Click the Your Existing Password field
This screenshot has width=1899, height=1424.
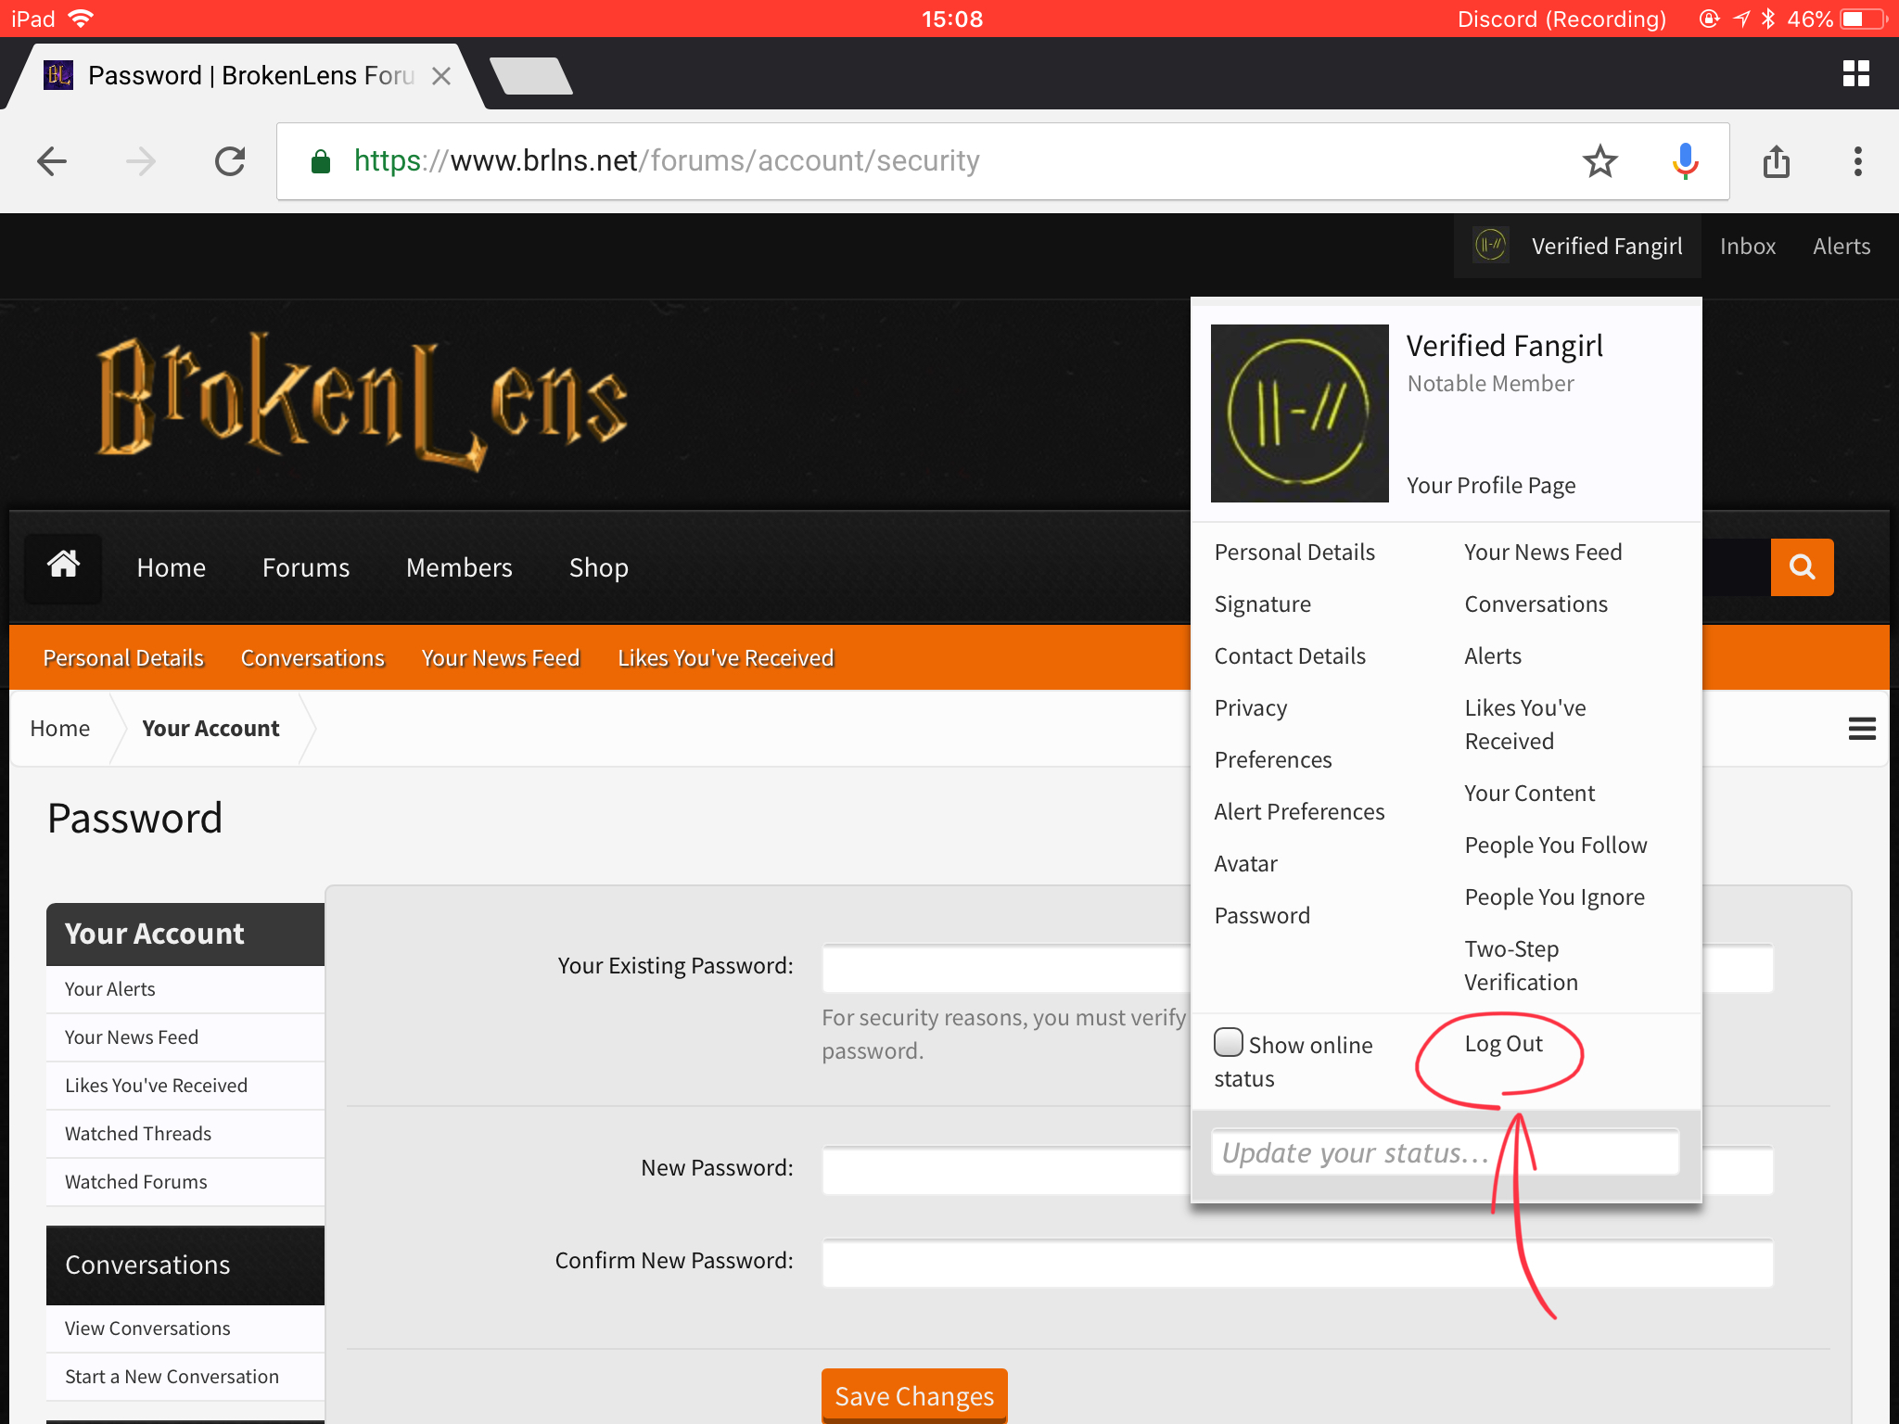click(x=1297, y=968)
